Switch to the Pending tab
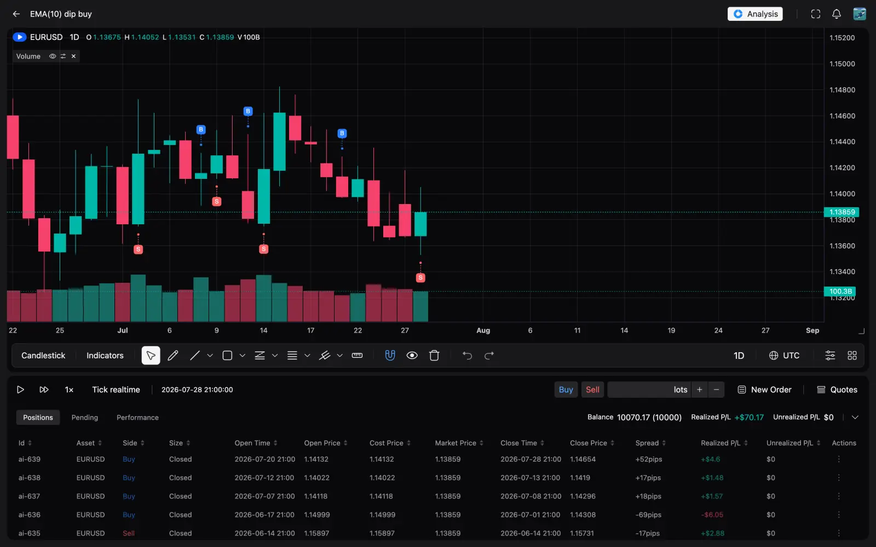 (85, 418)
